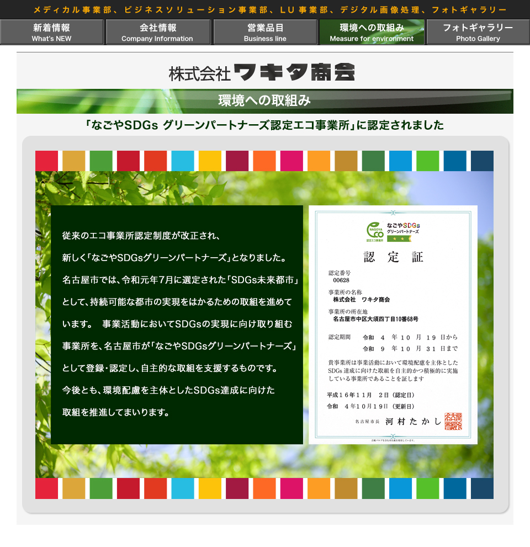Open the 新着情報 What's NEW menu
530x547 pixels.
tap(52, 33)
